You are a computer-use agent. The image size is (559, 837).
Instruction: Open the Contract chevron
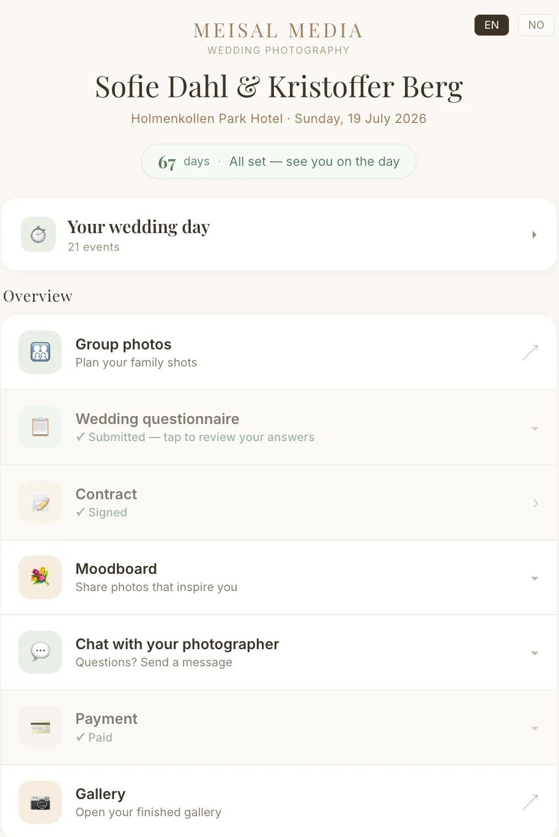coord(536,503)
